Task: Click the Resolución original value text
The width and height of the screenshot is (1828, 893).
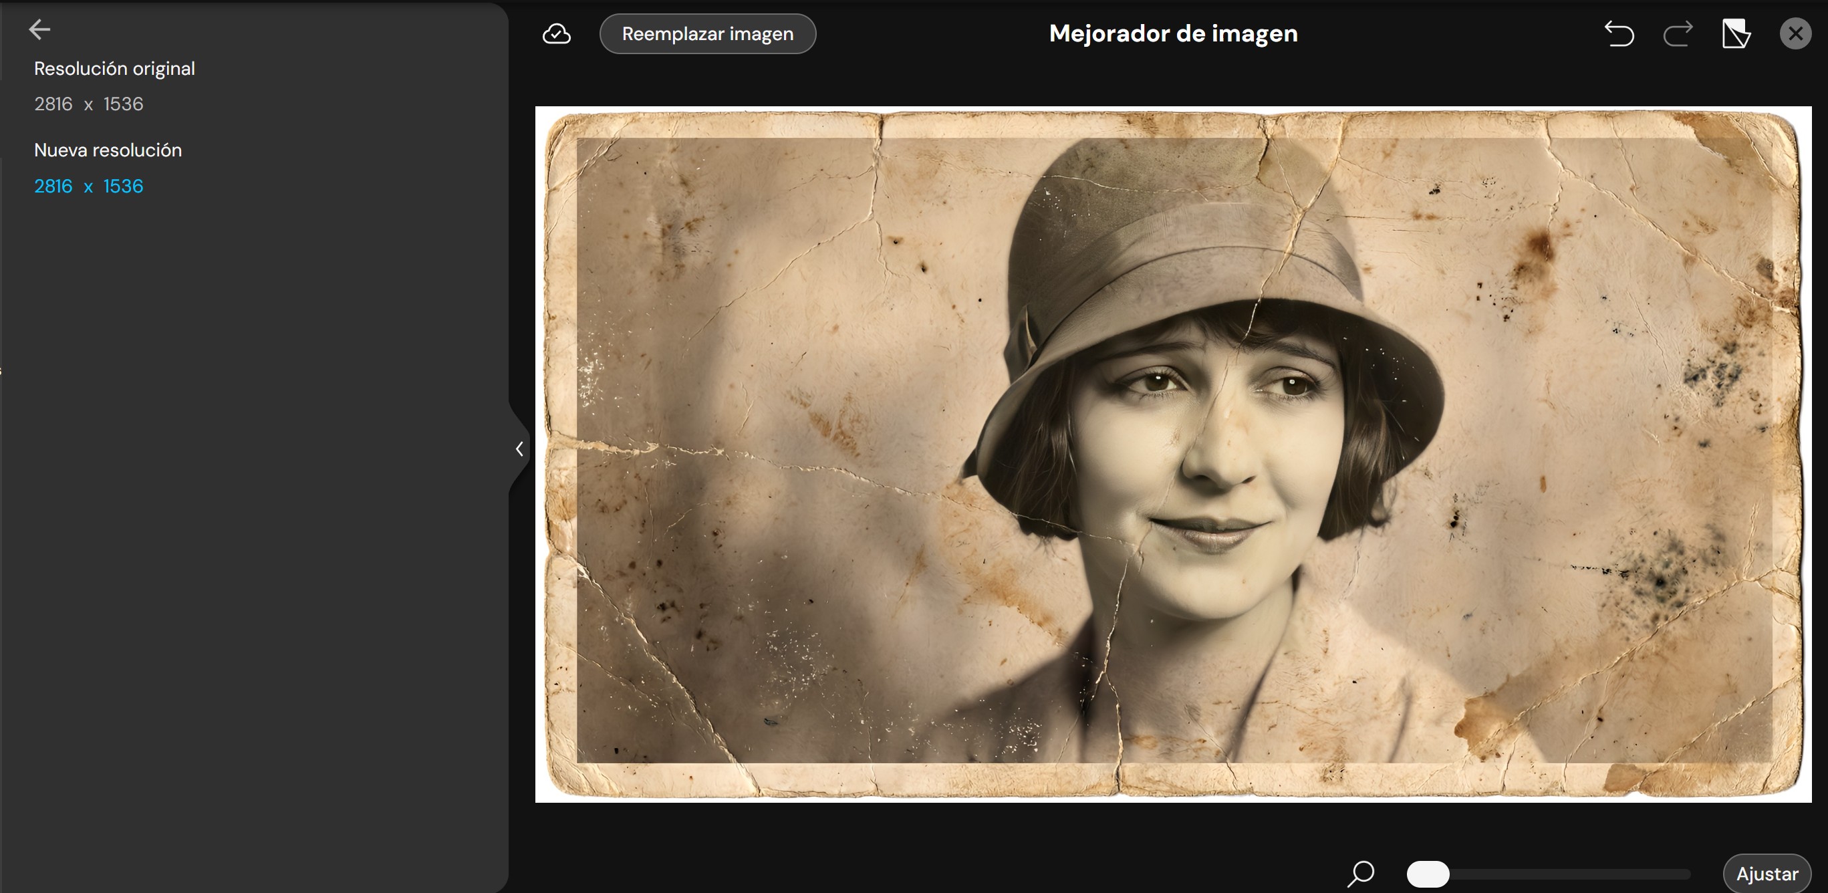Action: [x=88, y=104]
